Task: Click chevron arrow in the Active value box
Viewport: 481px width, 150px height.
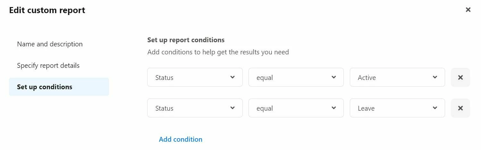Action: (435, 77)
